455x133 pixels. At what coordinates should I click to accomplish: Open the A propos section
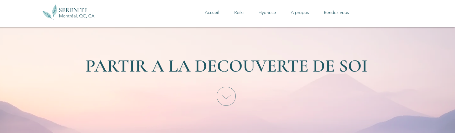click(x=300, y=12)
